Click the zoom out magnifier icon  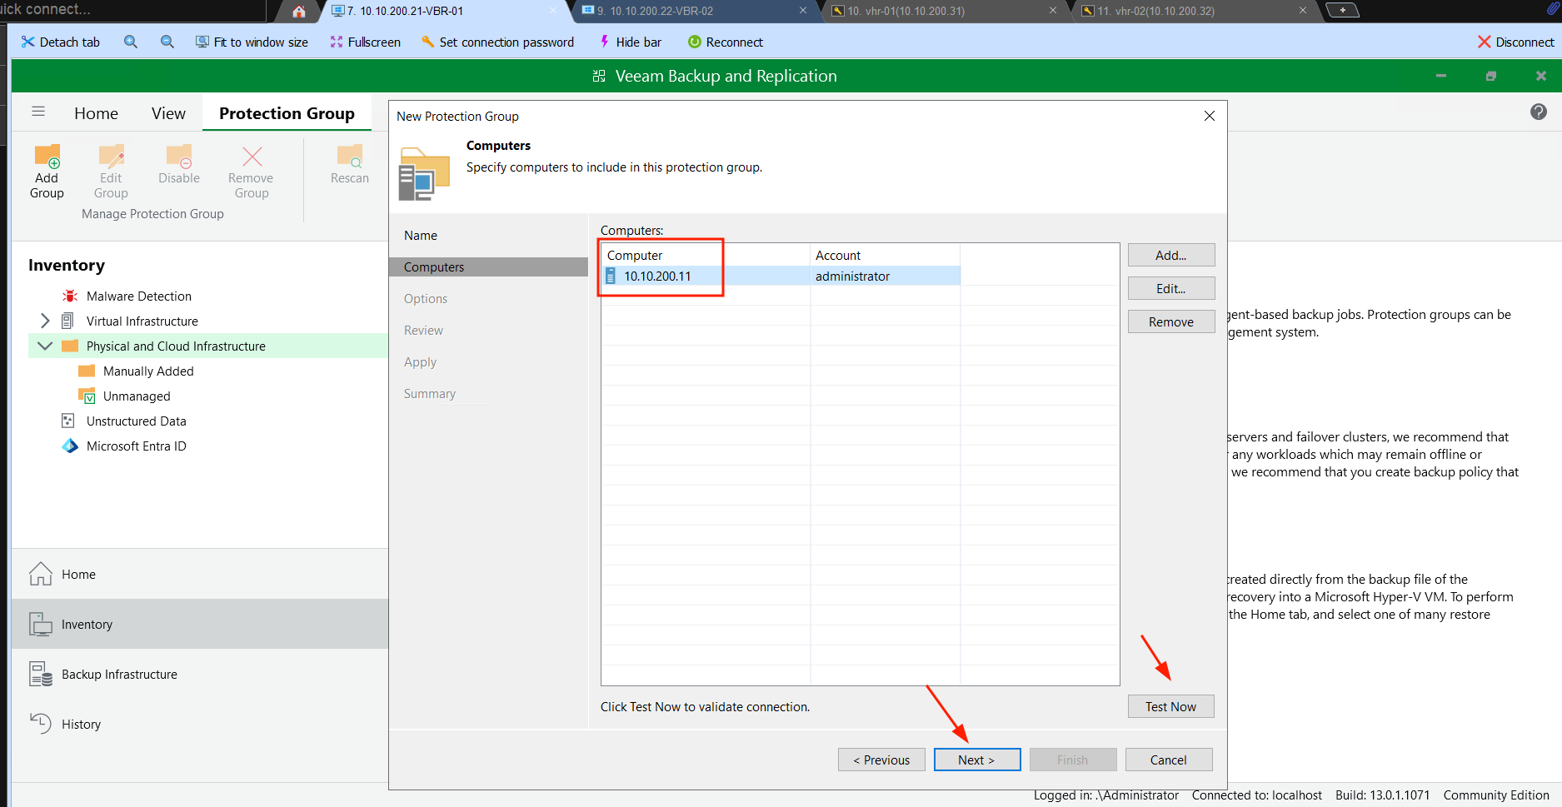[167, 42]
